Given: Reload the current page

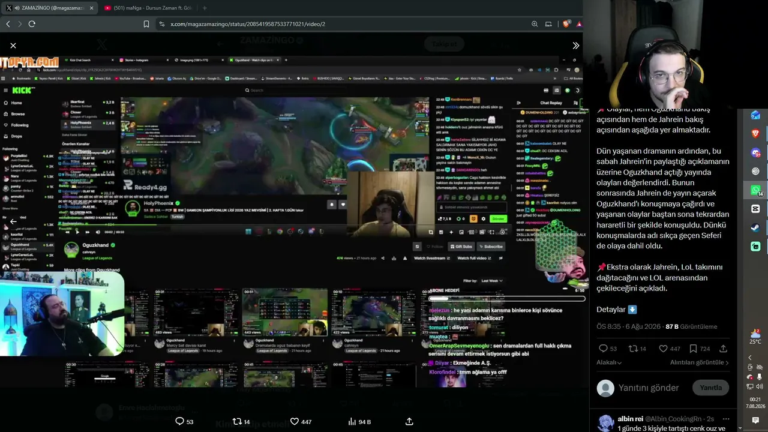Looking at the screenshot, I should pyautogui.click(x=32, y=24).
